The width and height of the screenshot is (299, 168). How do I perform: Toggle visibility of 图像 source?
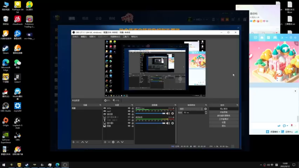pyautogui.click(x=129, y=126)
